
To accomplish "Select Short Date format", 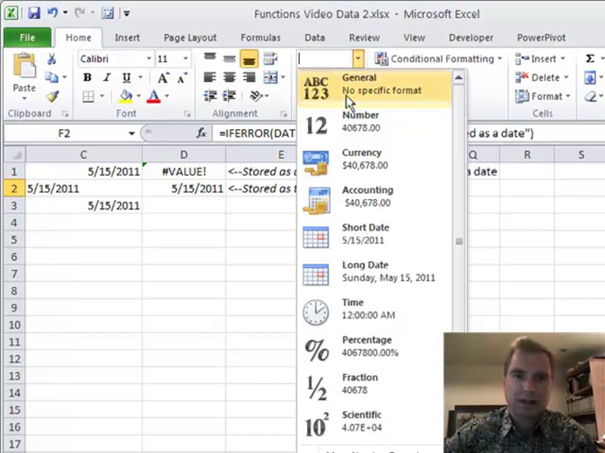I will 374,237.
